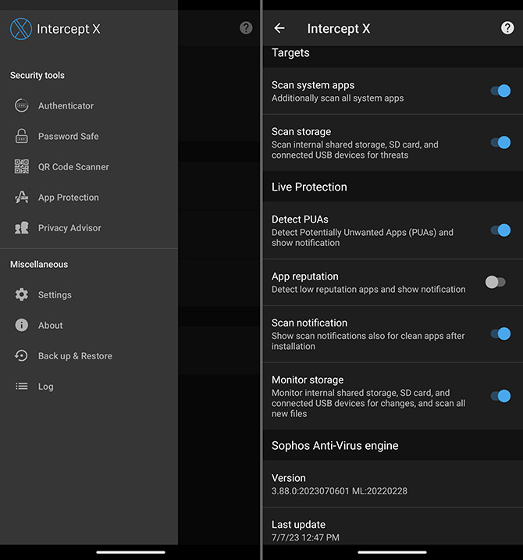Click the Settings gear icon
Screen dimensions: 523x560
[21, 294]
